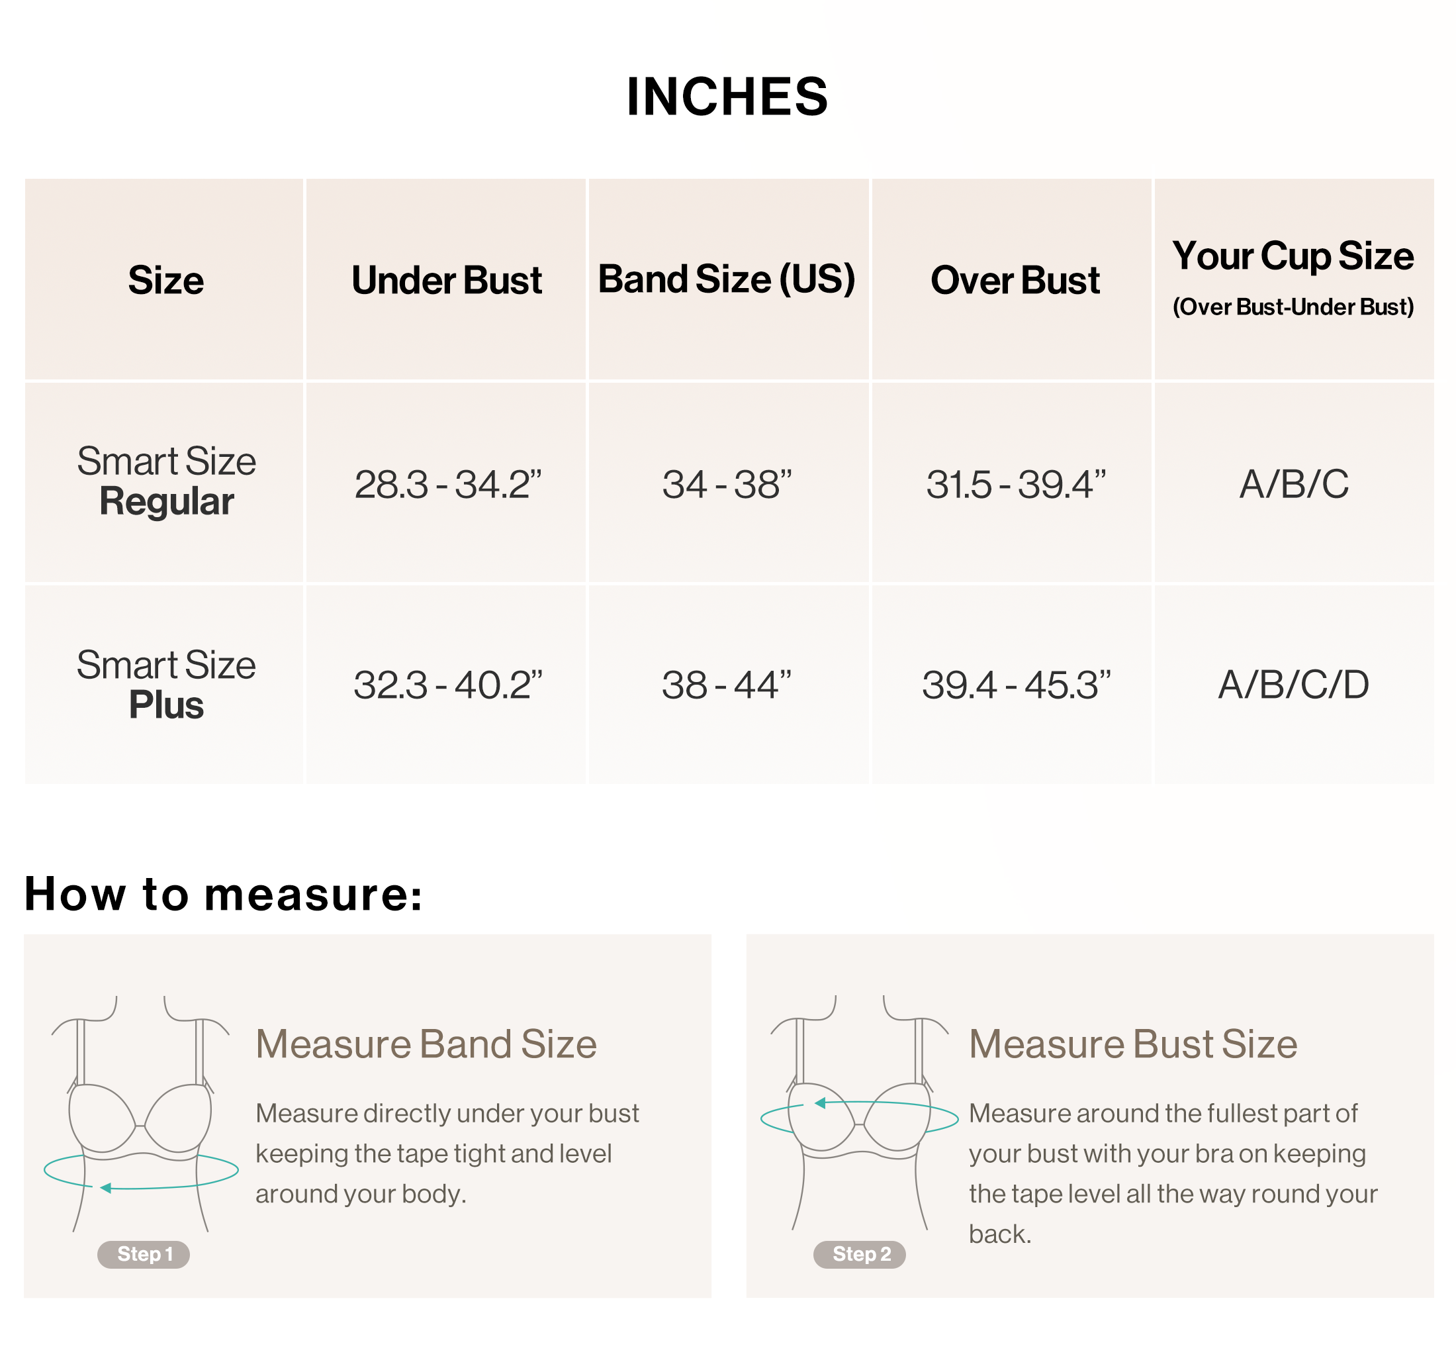Viewport: 1456px width, 1372px height.
Task: Click the Smart Size Regular row label
Action: pos(166,481)
